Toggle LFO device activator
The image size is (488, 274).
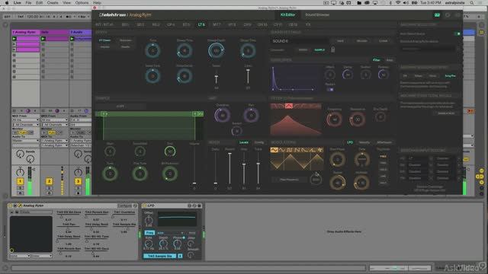click(144, 205)
